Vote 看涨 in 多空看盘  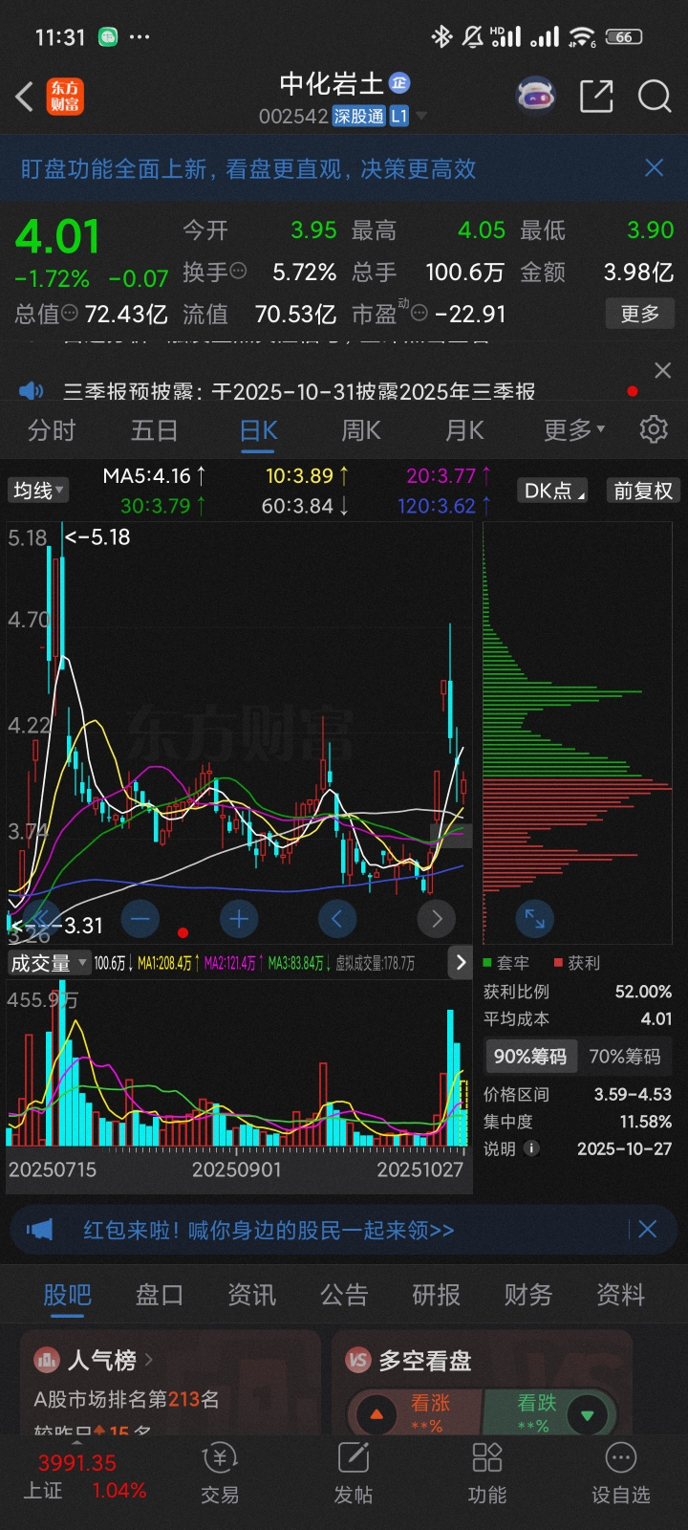coord(416,1412)
